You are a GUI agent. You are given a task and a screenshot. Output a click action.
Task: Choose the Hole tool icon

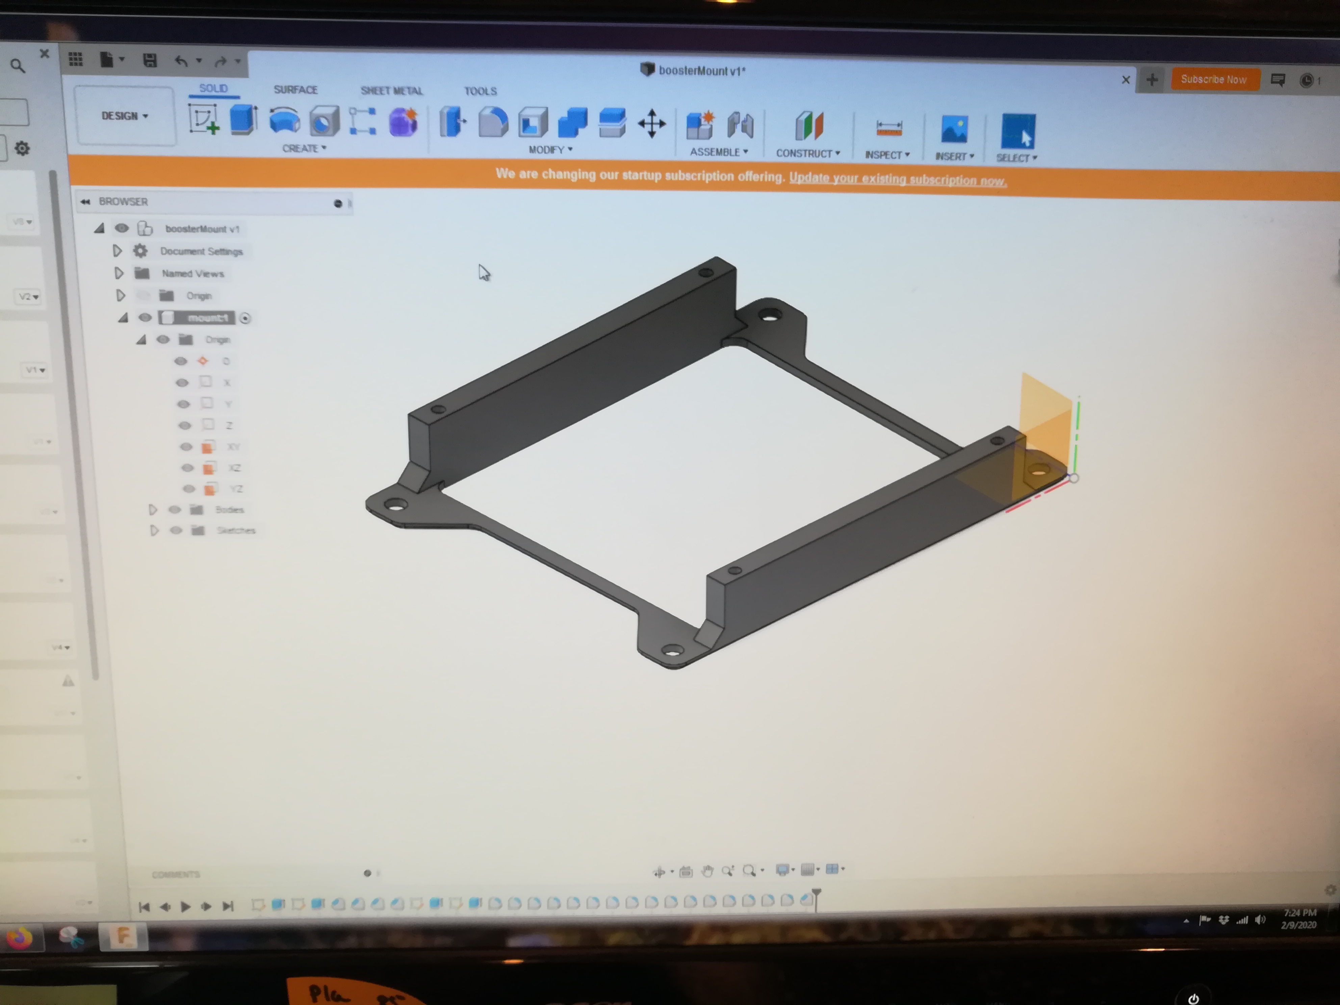[324, 121]
